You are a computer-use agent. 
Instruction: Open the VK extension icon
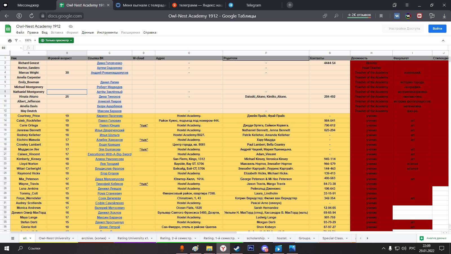(397, 16)
